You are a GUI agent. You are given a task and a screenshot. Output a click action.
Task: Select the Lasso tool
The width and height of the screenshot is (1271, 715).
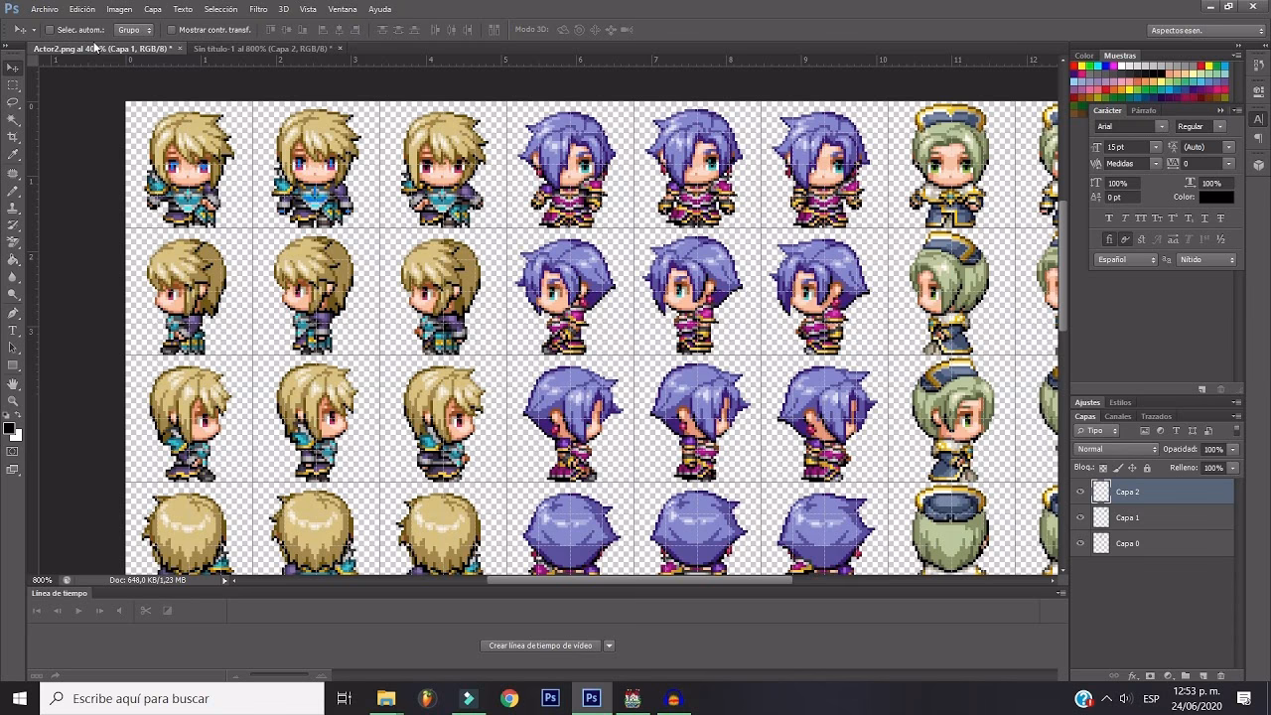coord(12,102)
